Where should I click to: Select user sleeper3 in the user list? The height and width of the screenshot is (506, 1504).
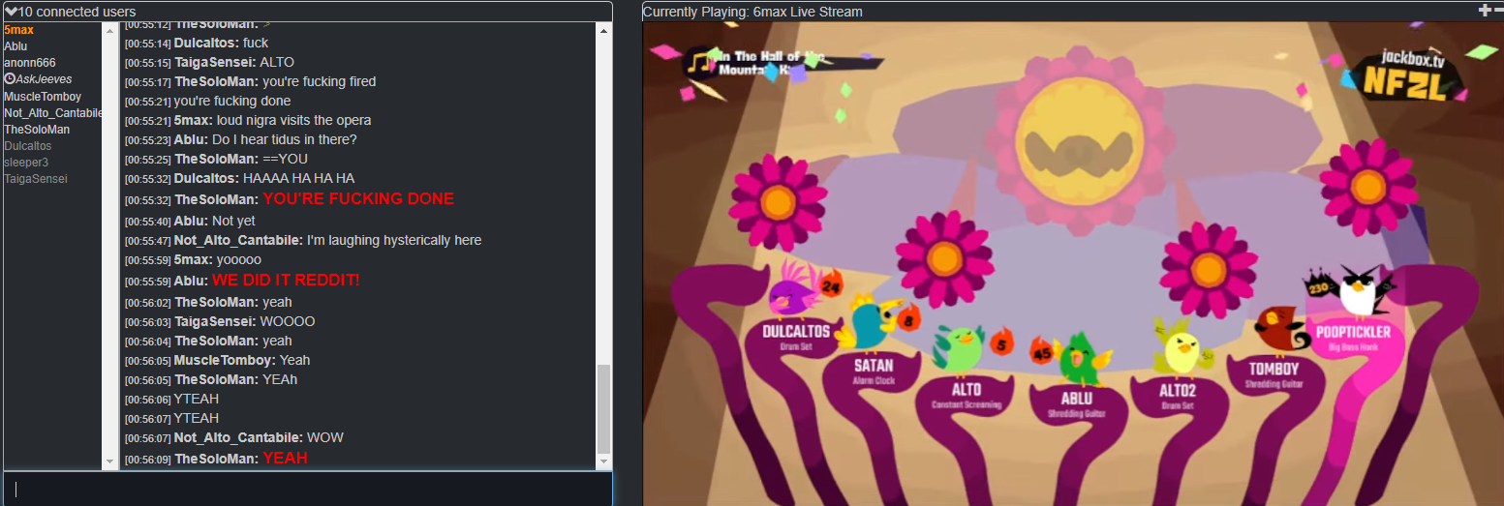point(25,163)
